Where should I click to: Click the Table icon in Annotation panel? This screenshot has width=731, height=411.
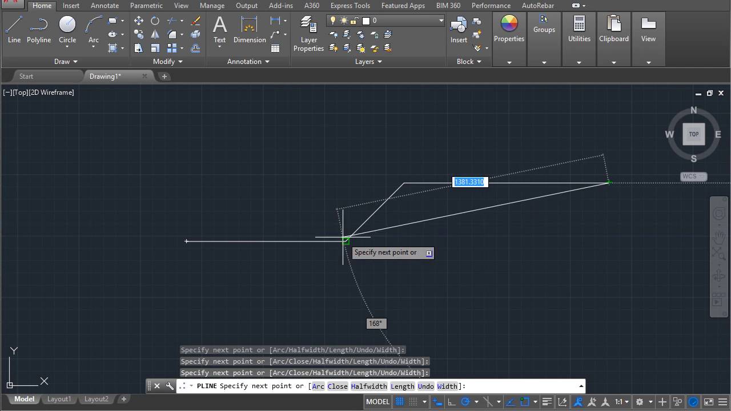275,49
